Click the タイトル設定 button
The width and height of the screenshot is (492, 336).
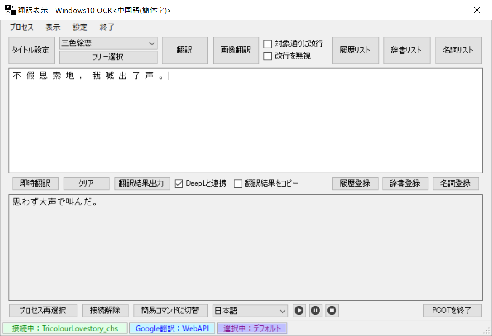[x=32, y=50]
